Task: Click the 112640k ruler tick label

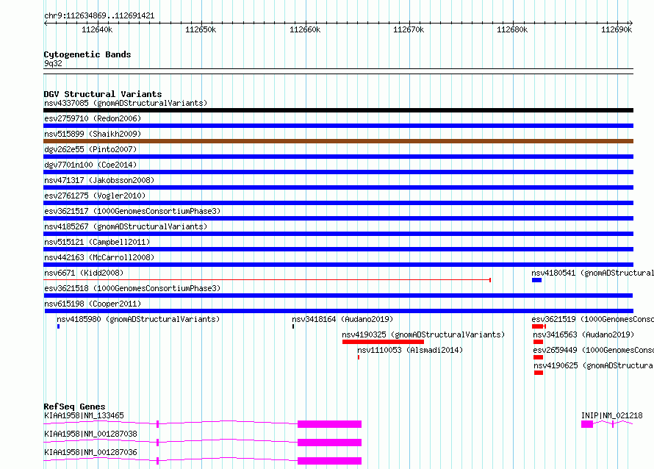Action: (97, 29)
